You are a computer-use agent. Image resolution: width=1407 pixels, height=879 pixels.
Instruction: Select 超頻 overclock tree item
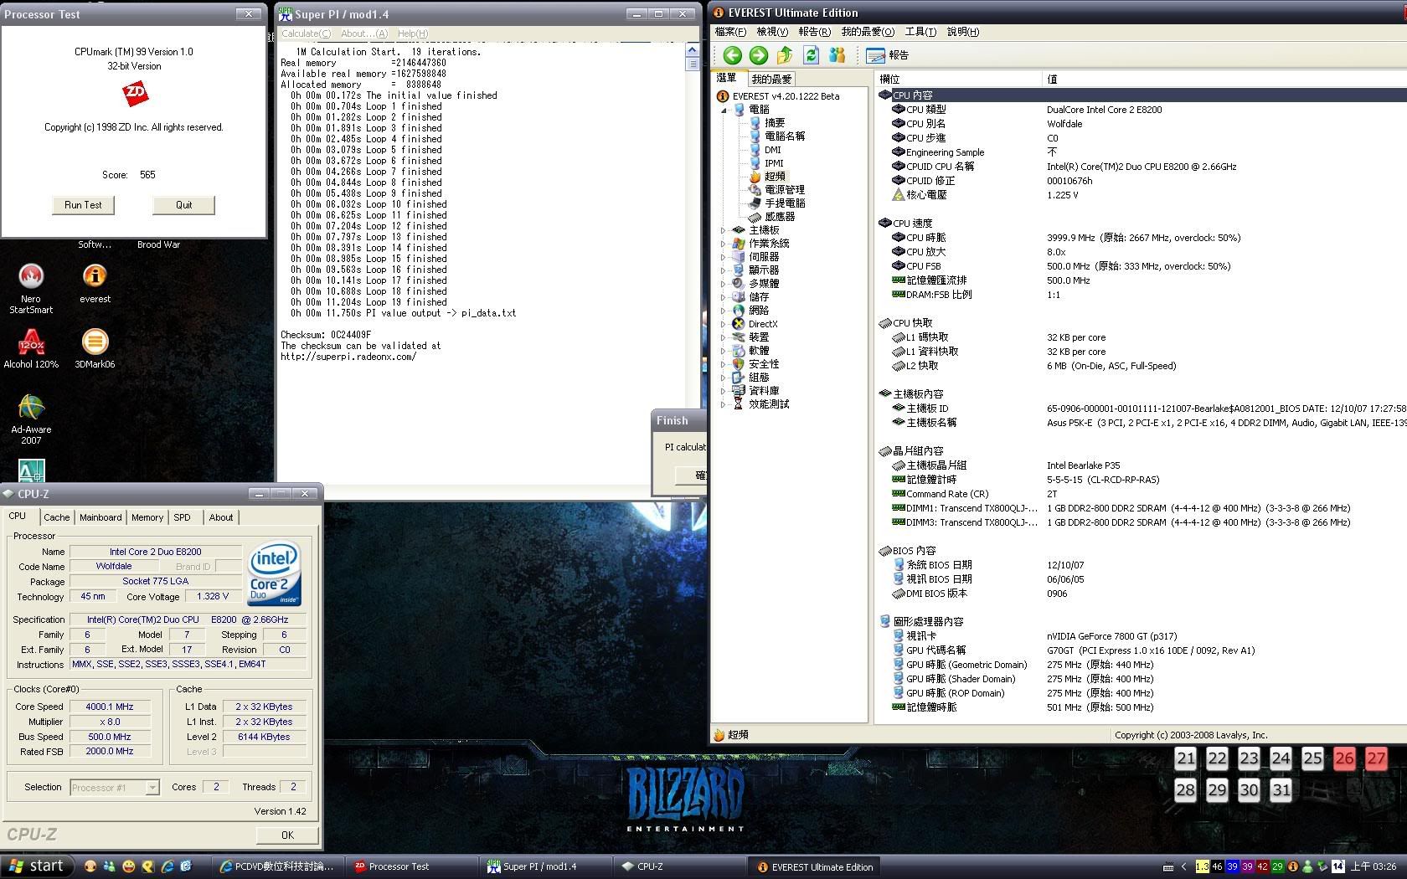point(775,177)
